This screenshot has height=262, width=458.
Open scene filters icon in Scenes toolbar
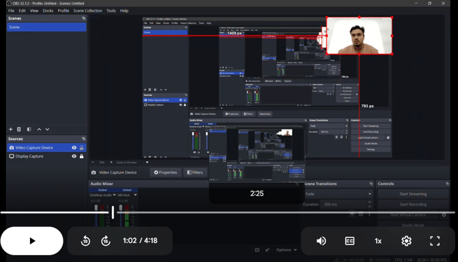pos(29,129)
